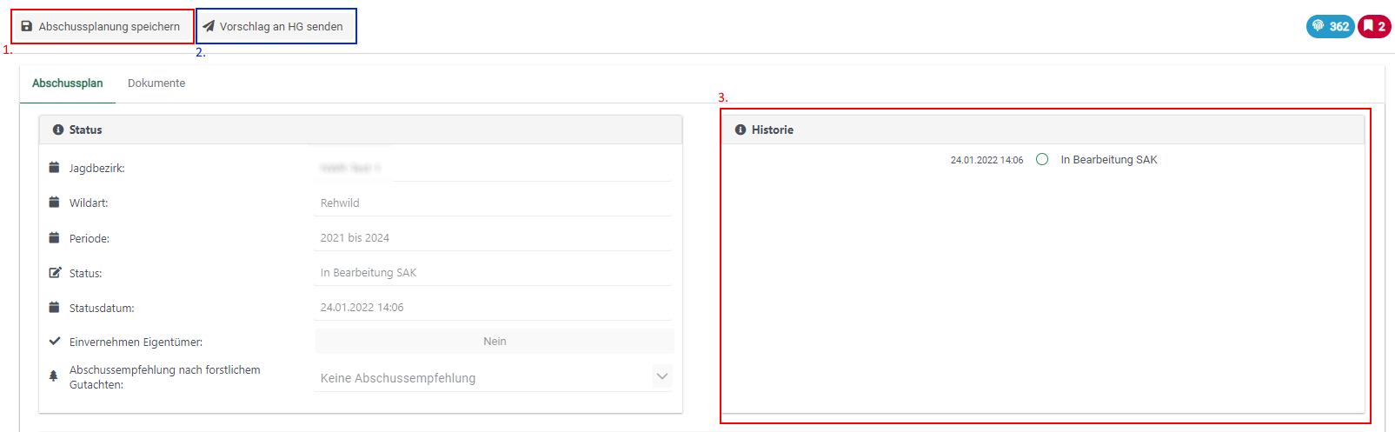Click the calendar icon next to Jagdbezirk
This screenshot has height=432, width=1395.
(x=55, y=168)
